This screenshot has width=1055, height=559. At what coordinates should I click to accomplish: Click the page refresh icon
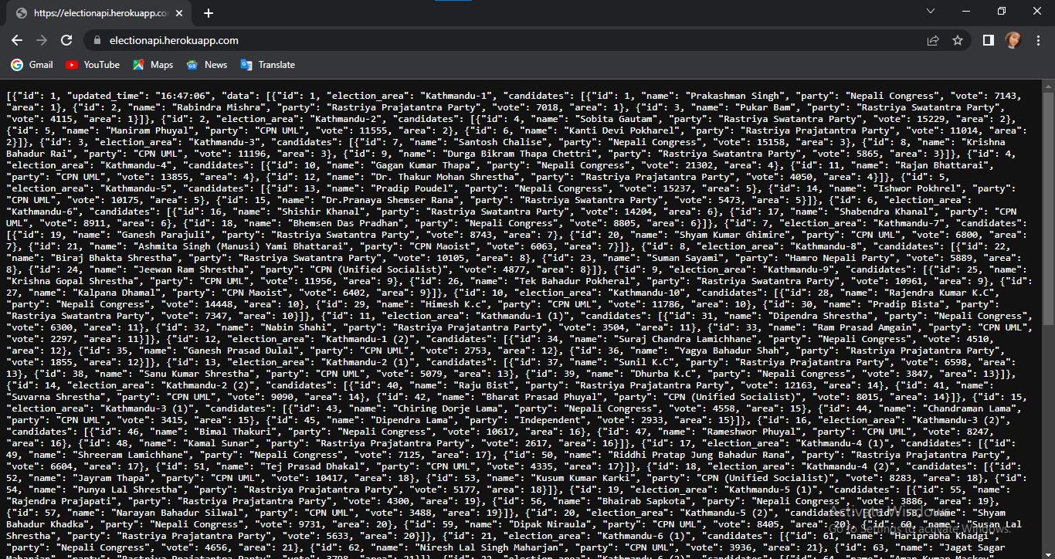tap(66, 40)
